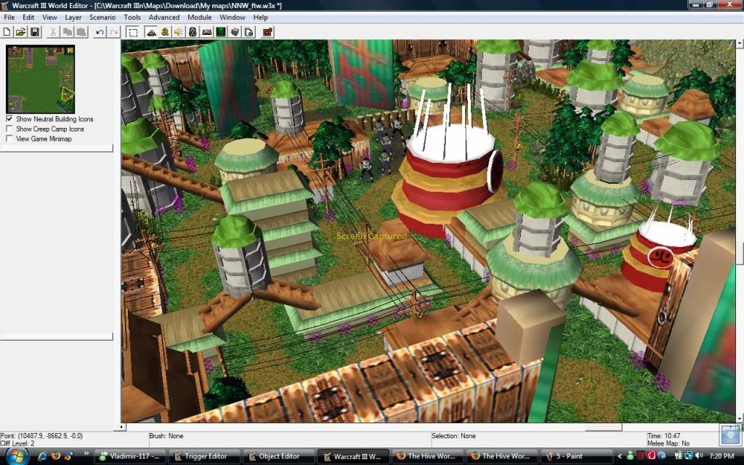Click the horizontal scrollbar left arrow
Screen dimensions: 744x465
122,427
